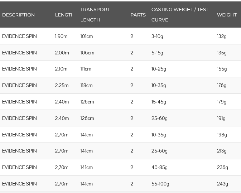
Task: Click the PARTS column header
Action: (138, 15)
